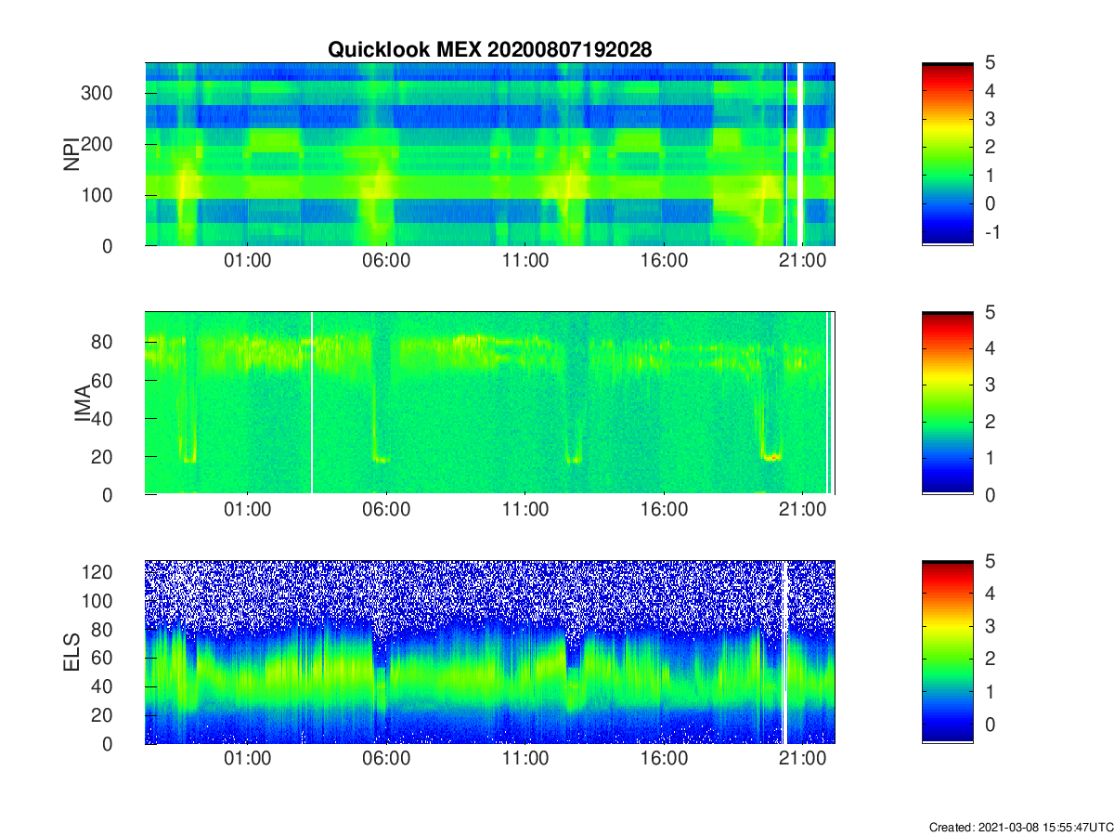Viewport: 1114px width, 836px height.
Task: Click the IMA panel colorbar
Action: pyautogui.click(x=948, y=403)
